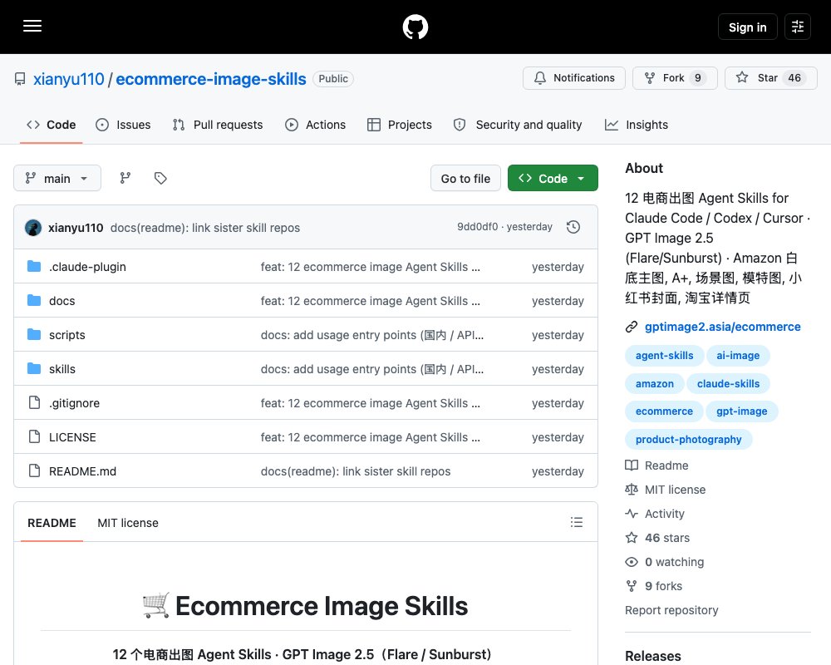The width and height of the screenshot is (831, 665).
Task: Click the repository icon before xianyu110
Action: tap(20, 79)
